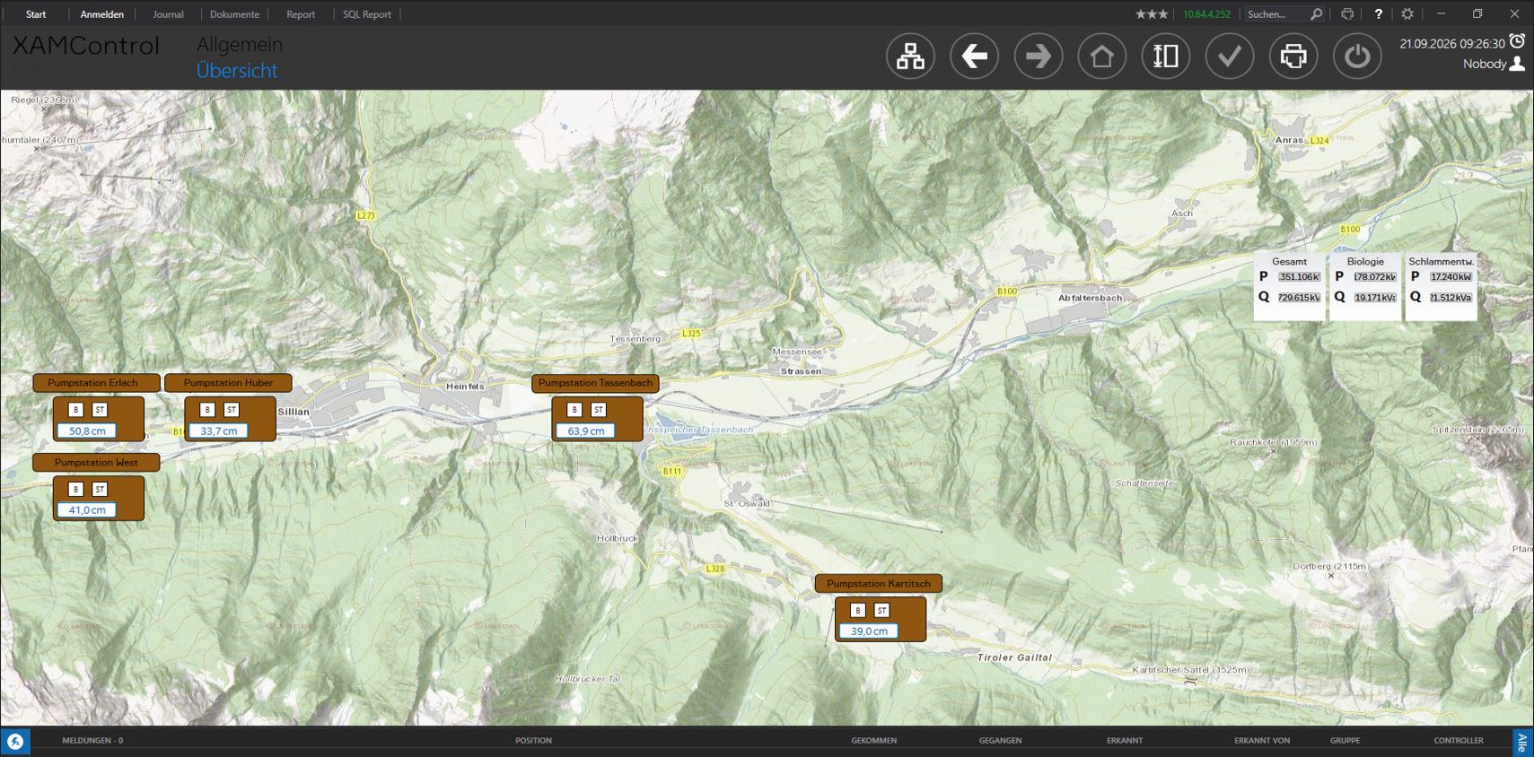This screenshot has height=757, width=1534.
Task: Click the Schlammentw. Q reactive power value
Action: coord(1451,297)
